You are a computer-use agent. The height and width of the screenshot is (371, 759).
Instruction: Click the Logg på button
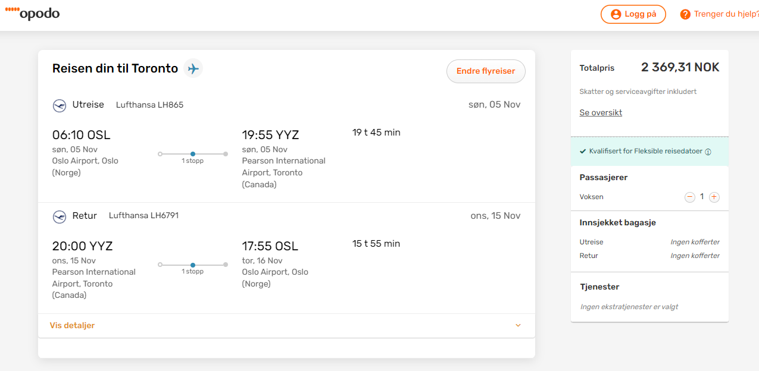633,14
